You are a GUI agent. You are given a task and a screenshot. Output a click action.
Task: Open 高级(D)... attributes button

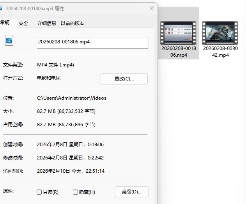132,192
